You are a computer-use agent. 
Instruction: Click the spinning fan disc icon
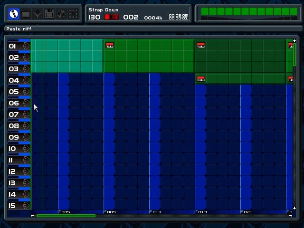pos(61,14)
